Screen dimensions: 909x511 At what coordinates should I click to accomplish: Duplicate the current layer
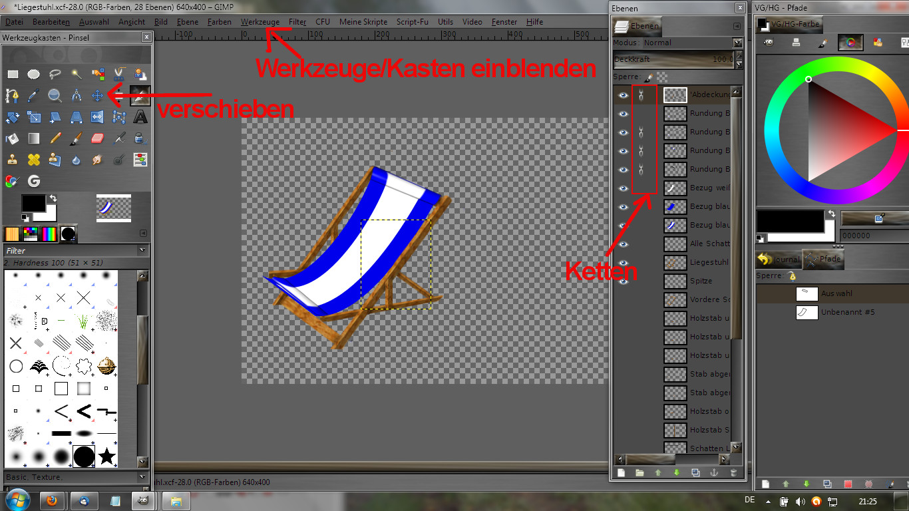695,473
